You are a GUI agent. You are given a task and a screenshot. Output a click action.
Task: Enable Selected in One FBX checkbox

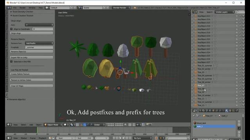click(11, 61)
